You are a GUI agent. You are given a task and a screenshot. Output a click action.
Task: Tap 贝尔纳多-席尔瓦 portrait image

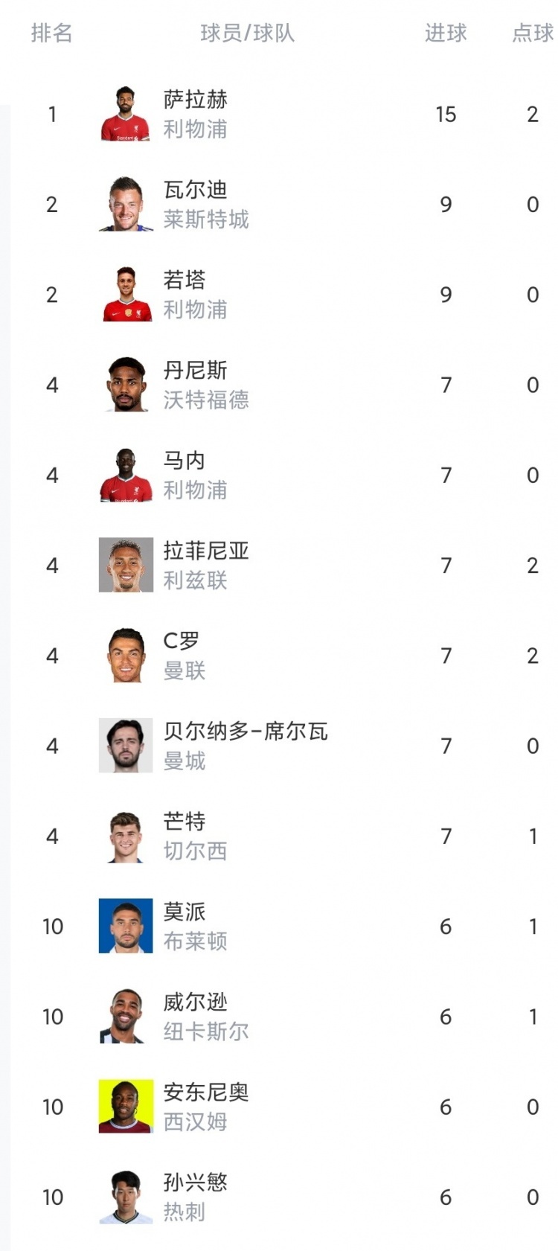point(126,746)
